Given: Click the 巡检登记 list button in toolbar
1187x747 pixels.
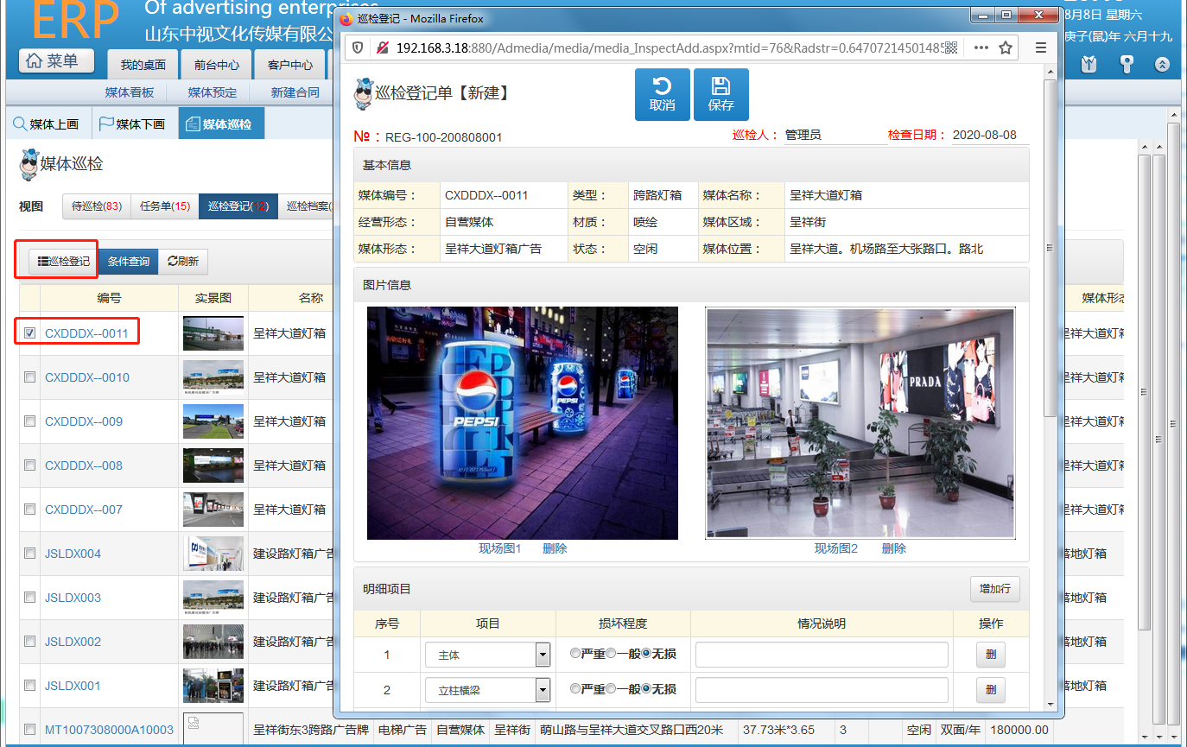Looking at the screenshot, I should [x=63, y=261].
